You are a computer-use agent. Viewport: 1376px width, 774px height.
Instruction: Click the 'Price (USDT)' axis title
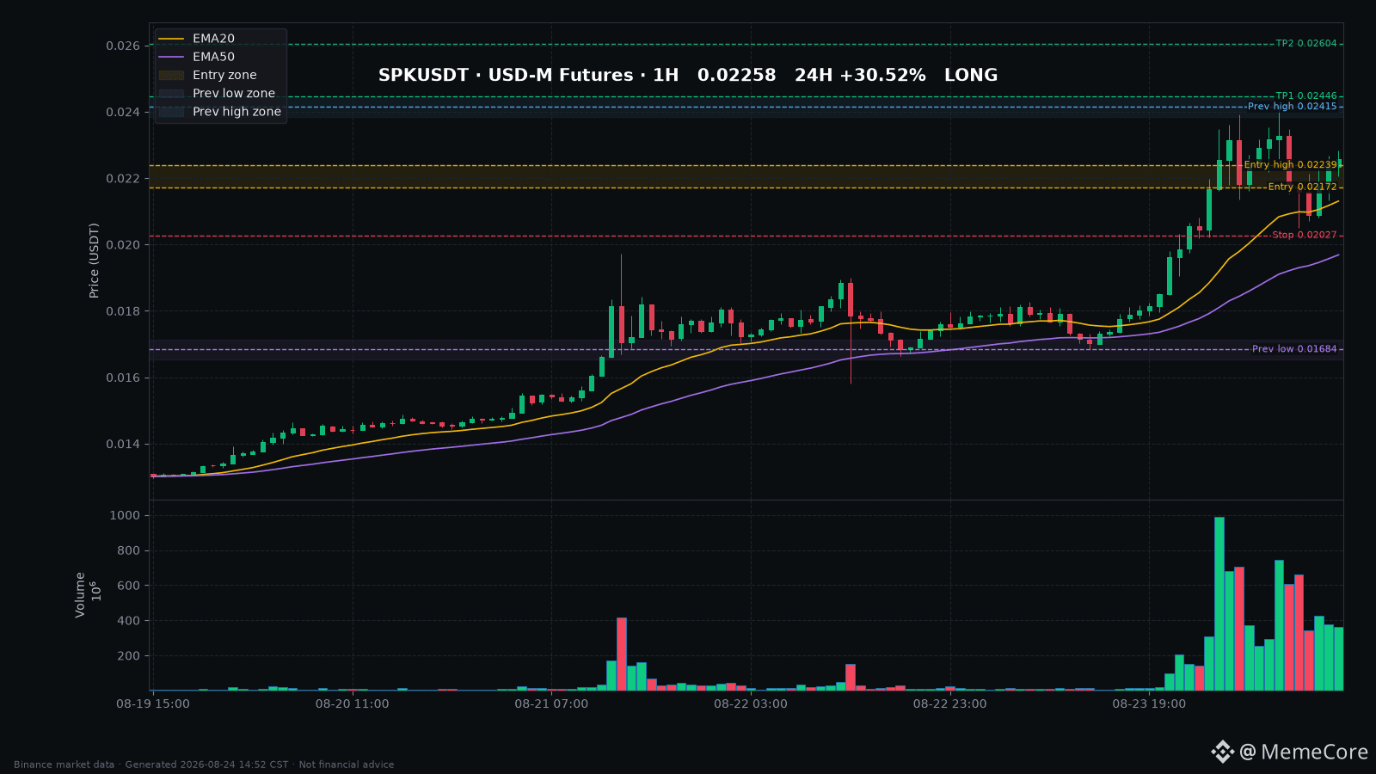click(x=95, y=261)
